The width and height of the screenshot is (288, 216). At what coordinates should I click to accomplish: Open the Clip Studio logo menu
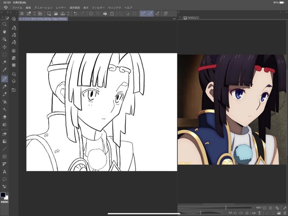click(x=6, y=8)
